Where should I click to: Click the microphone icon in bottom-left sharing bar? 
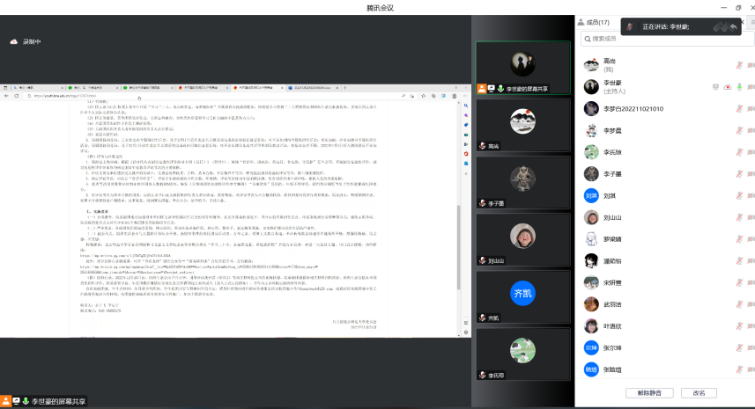tap(26, 401)
